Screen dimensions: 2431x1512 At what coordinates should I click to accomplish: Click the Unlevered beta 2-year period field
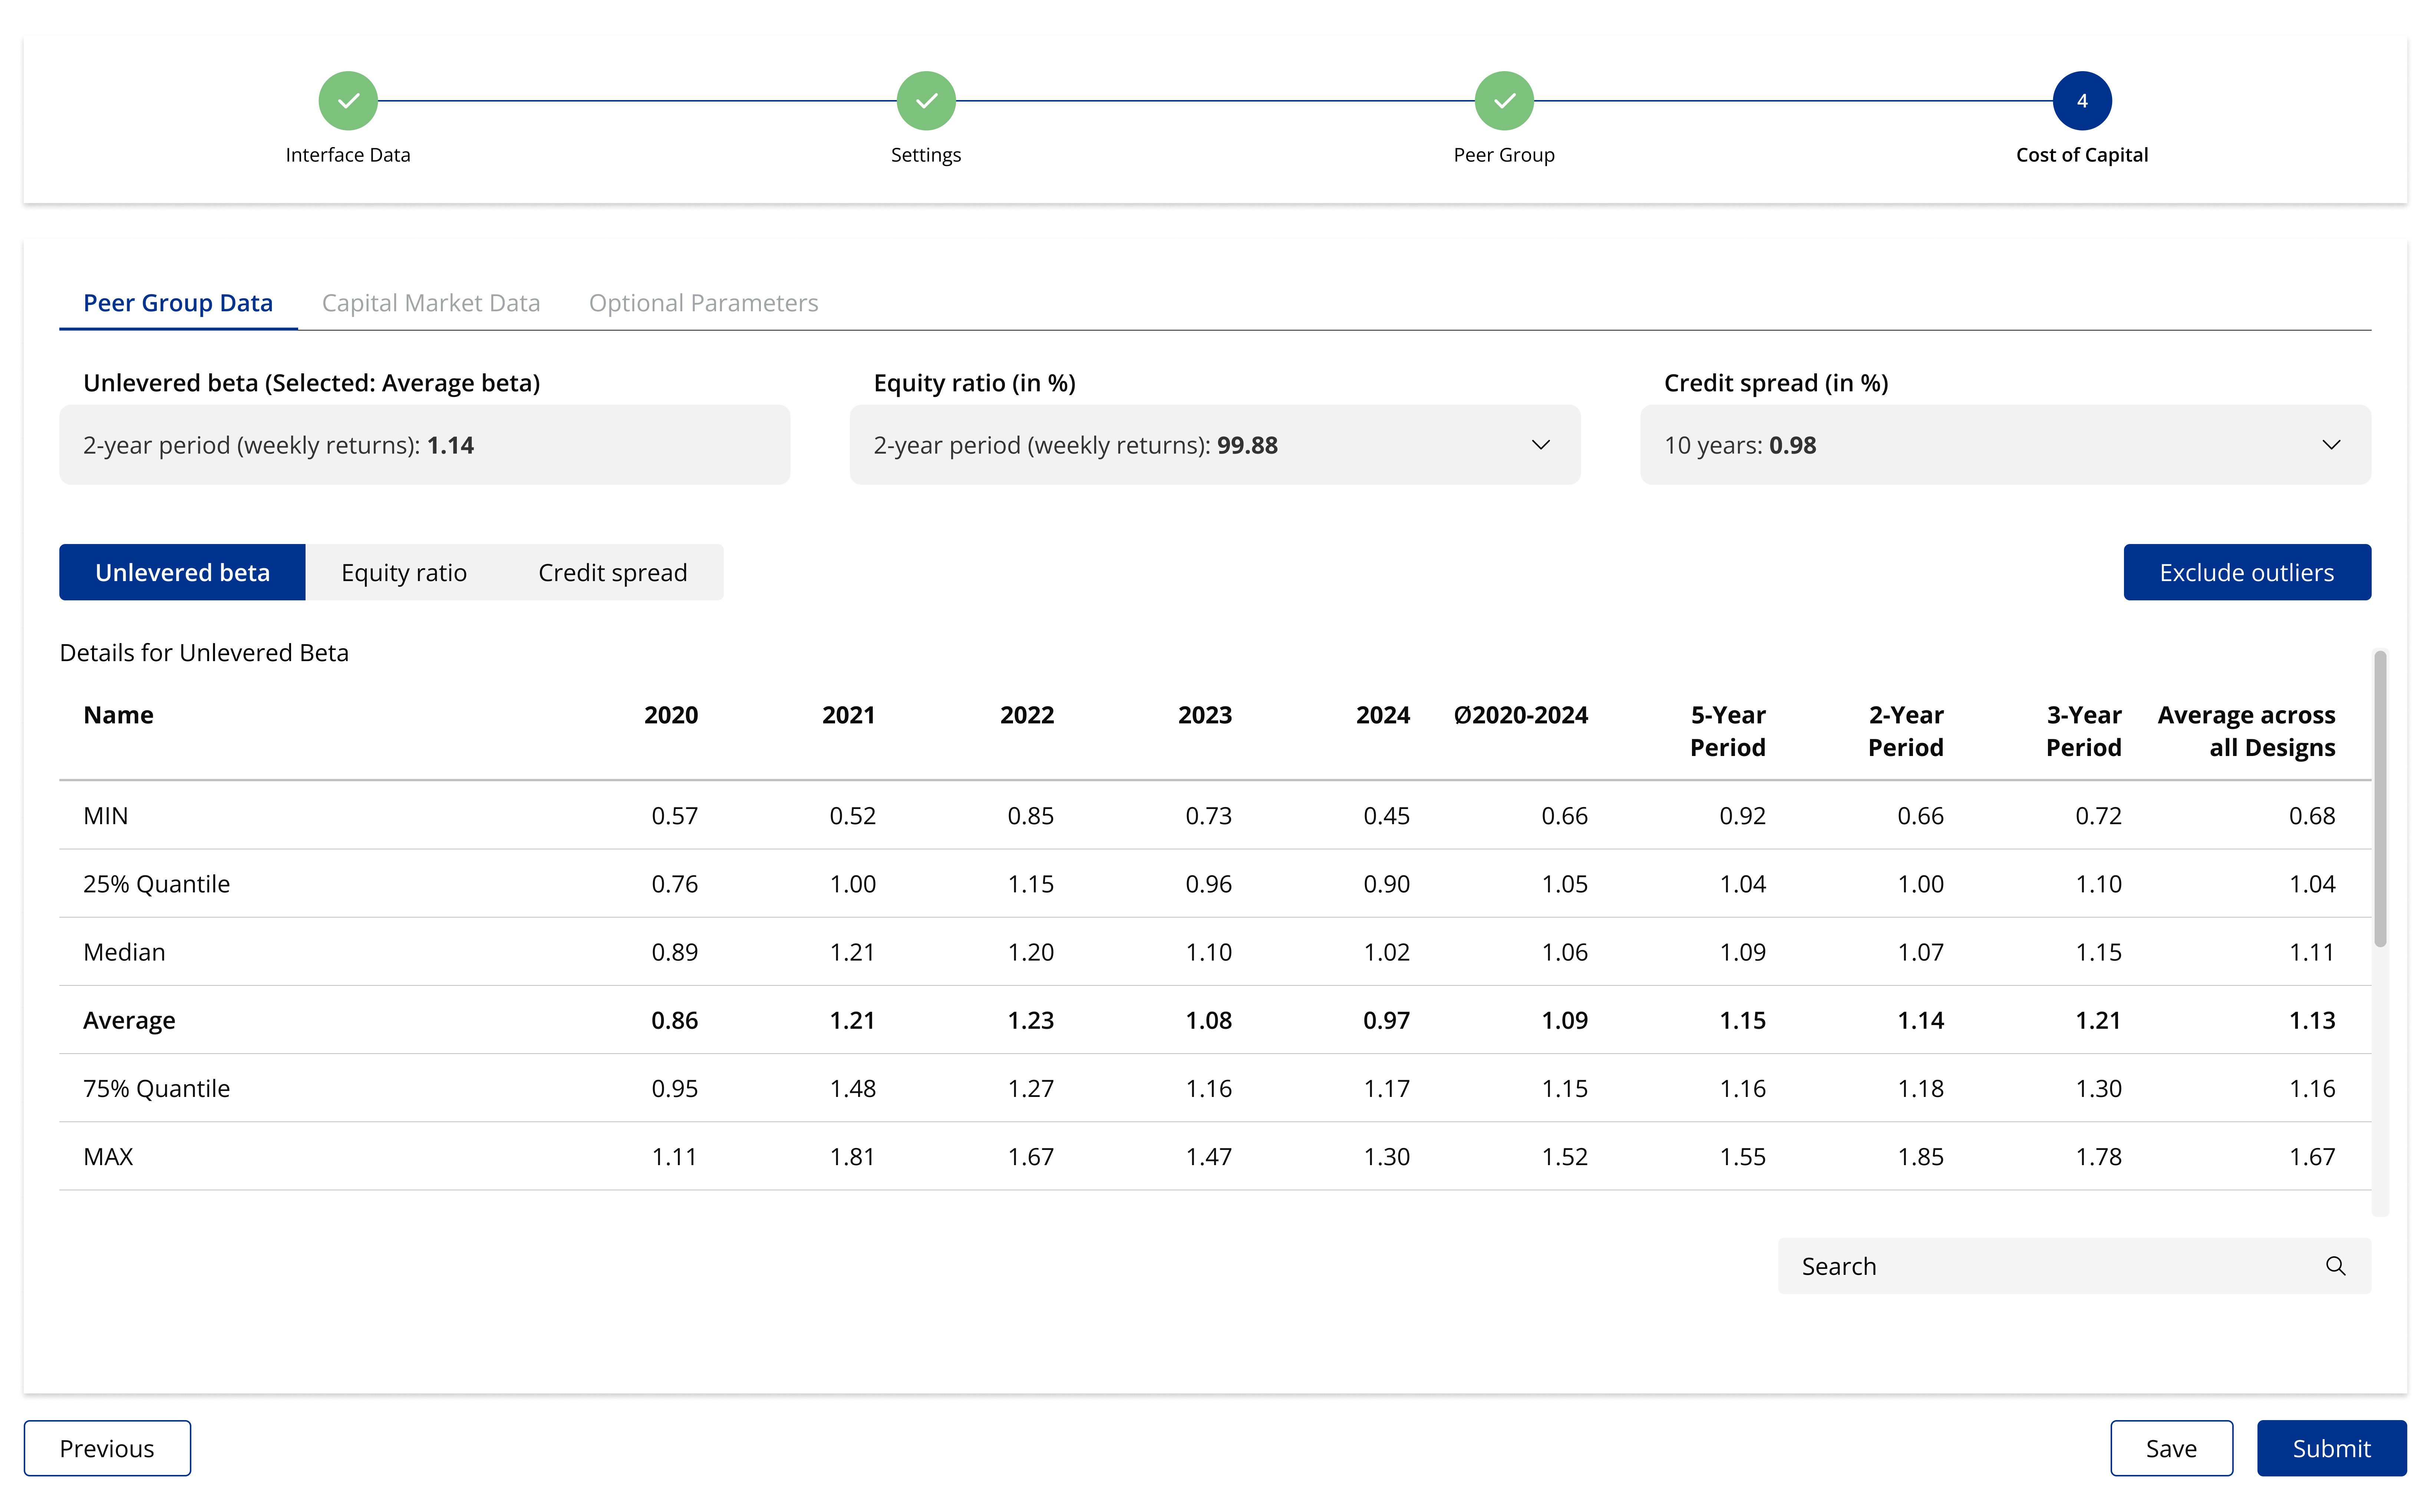point(424,445)
